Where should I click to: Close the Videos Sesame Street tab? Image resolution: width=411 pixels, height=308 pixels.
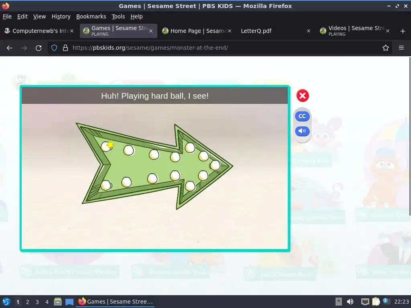388,31
